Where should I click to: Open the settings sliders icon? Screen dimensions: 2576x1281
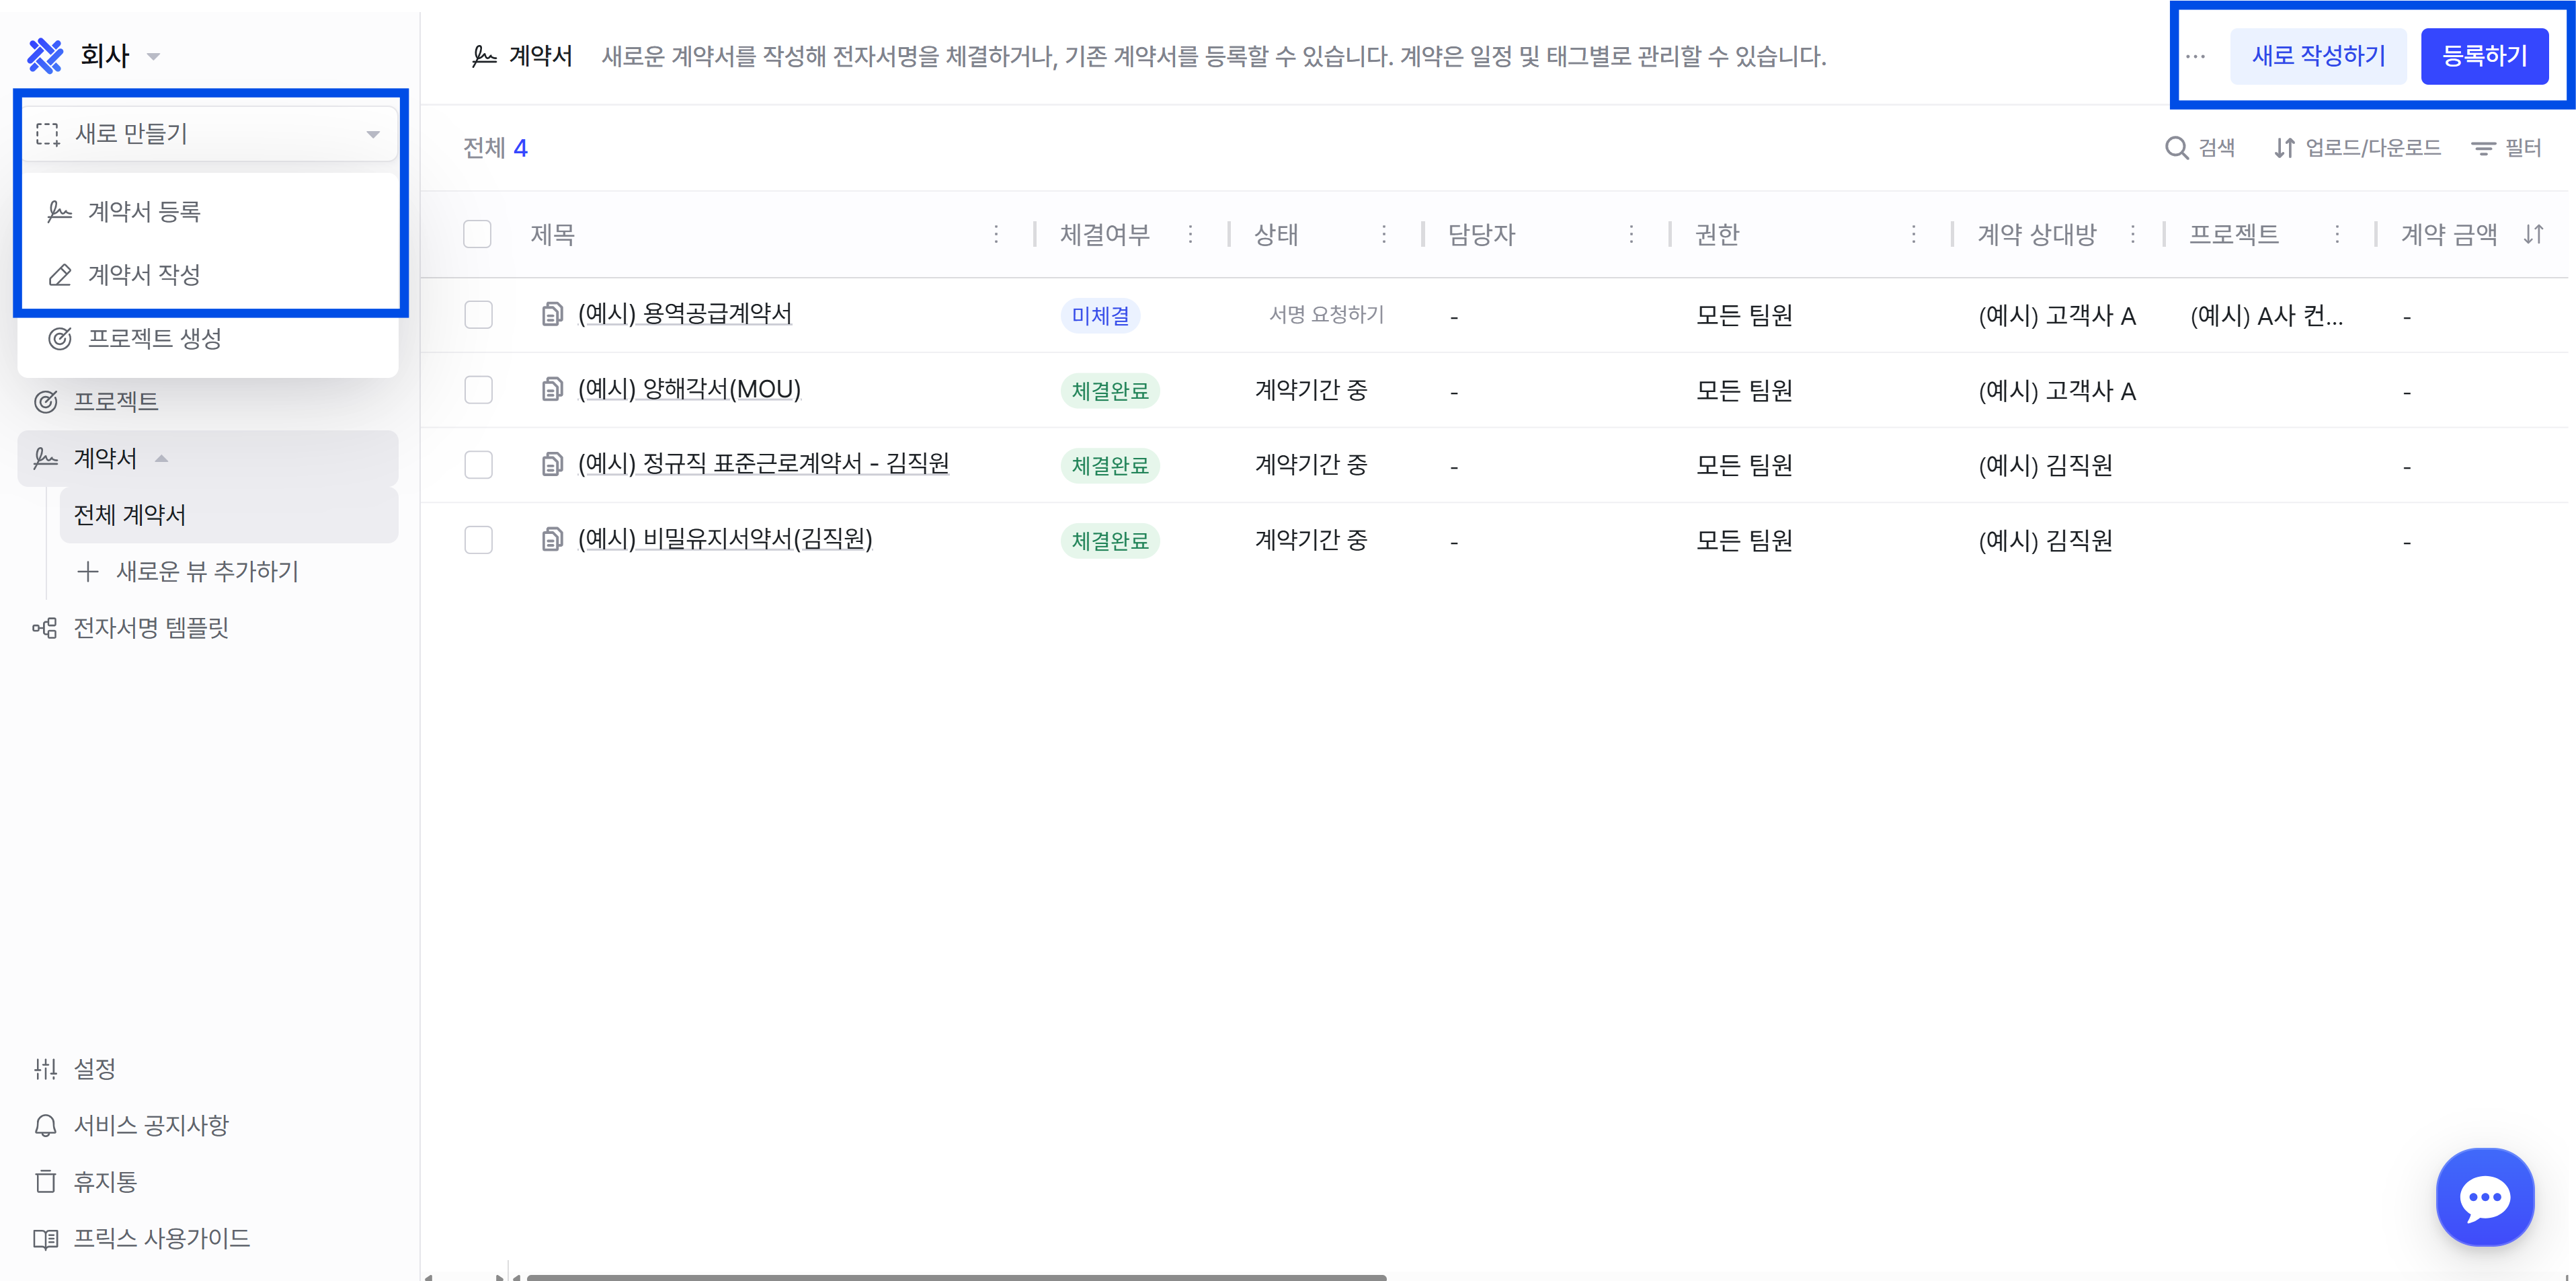(x=45, y=1069)
